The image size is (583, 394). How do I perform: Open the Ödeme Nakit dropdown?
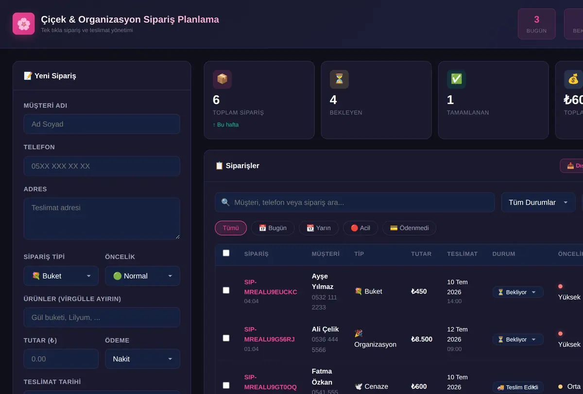click(x=142, y=359)
